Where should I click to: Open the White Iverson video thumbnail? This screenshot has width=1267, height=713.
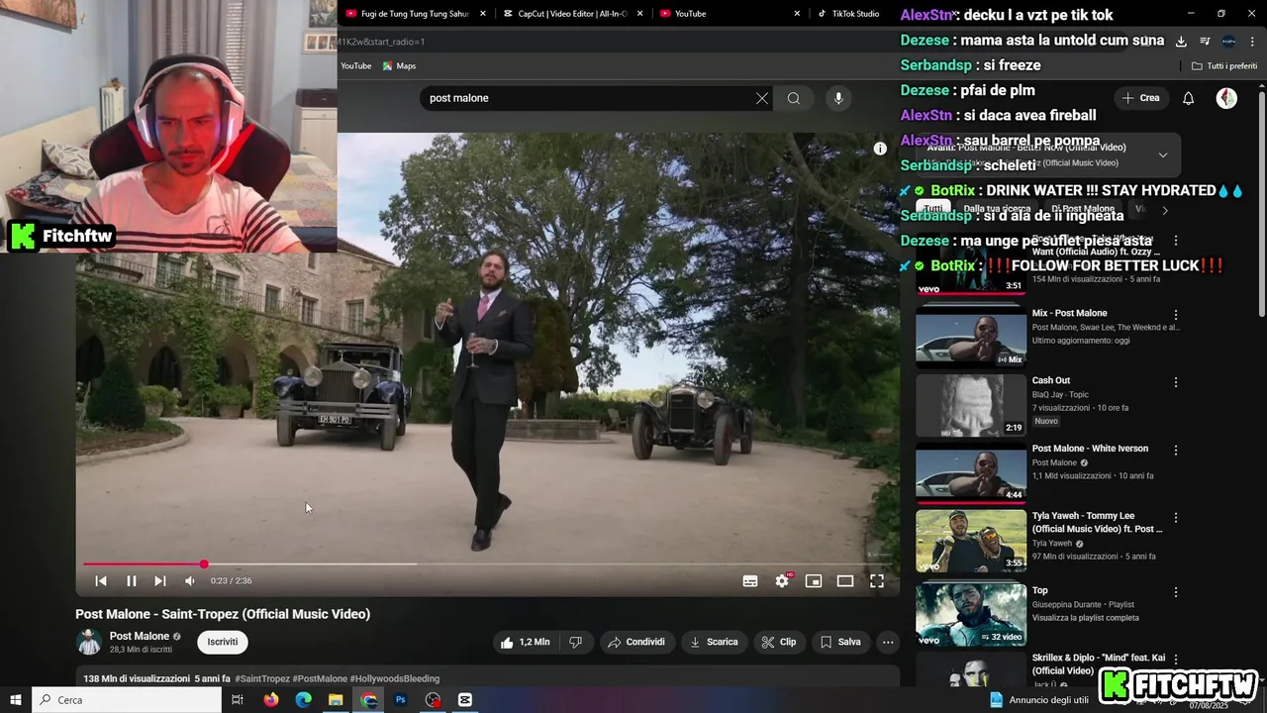971,472
